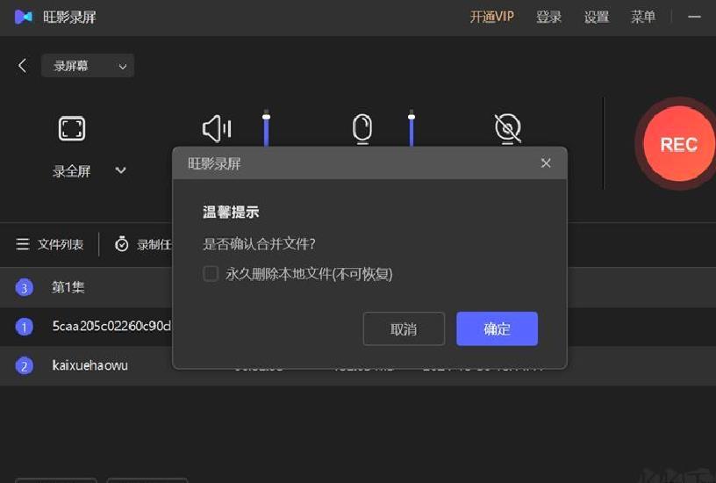Start recording with the REC button
The width and height of the screenshot is (716, 483).
[x=678, y=144]
